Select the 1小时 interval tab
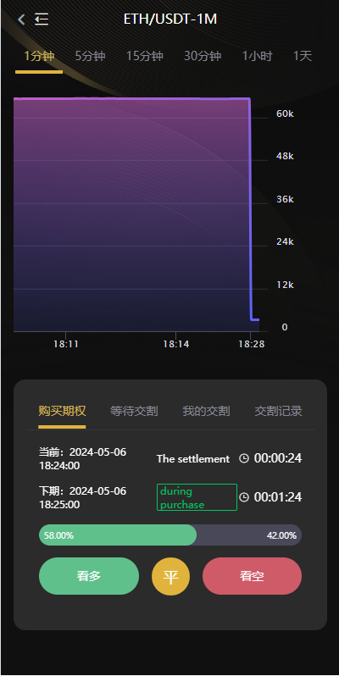Screen dimensions: 339x676 [257, 56]
